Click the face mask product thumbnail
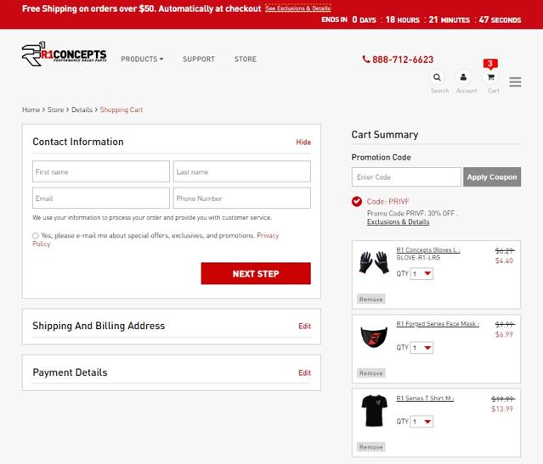Image resolution: width=543 pixels, height=464 pixels. pos(374,337)
